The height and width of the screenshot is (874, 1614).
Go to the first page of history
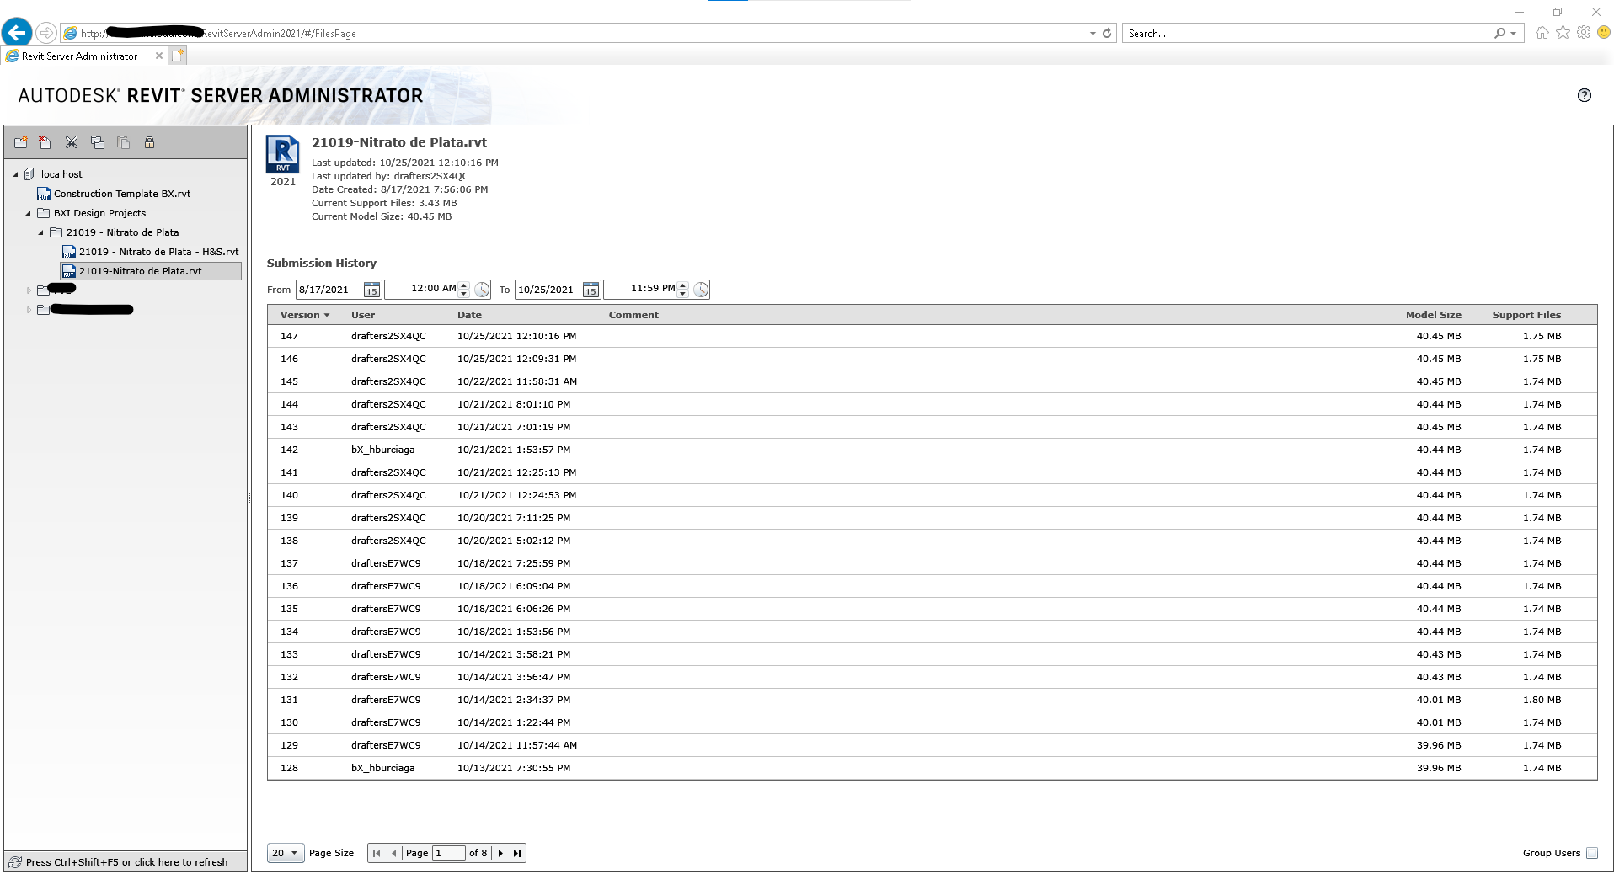pos(377,853)
